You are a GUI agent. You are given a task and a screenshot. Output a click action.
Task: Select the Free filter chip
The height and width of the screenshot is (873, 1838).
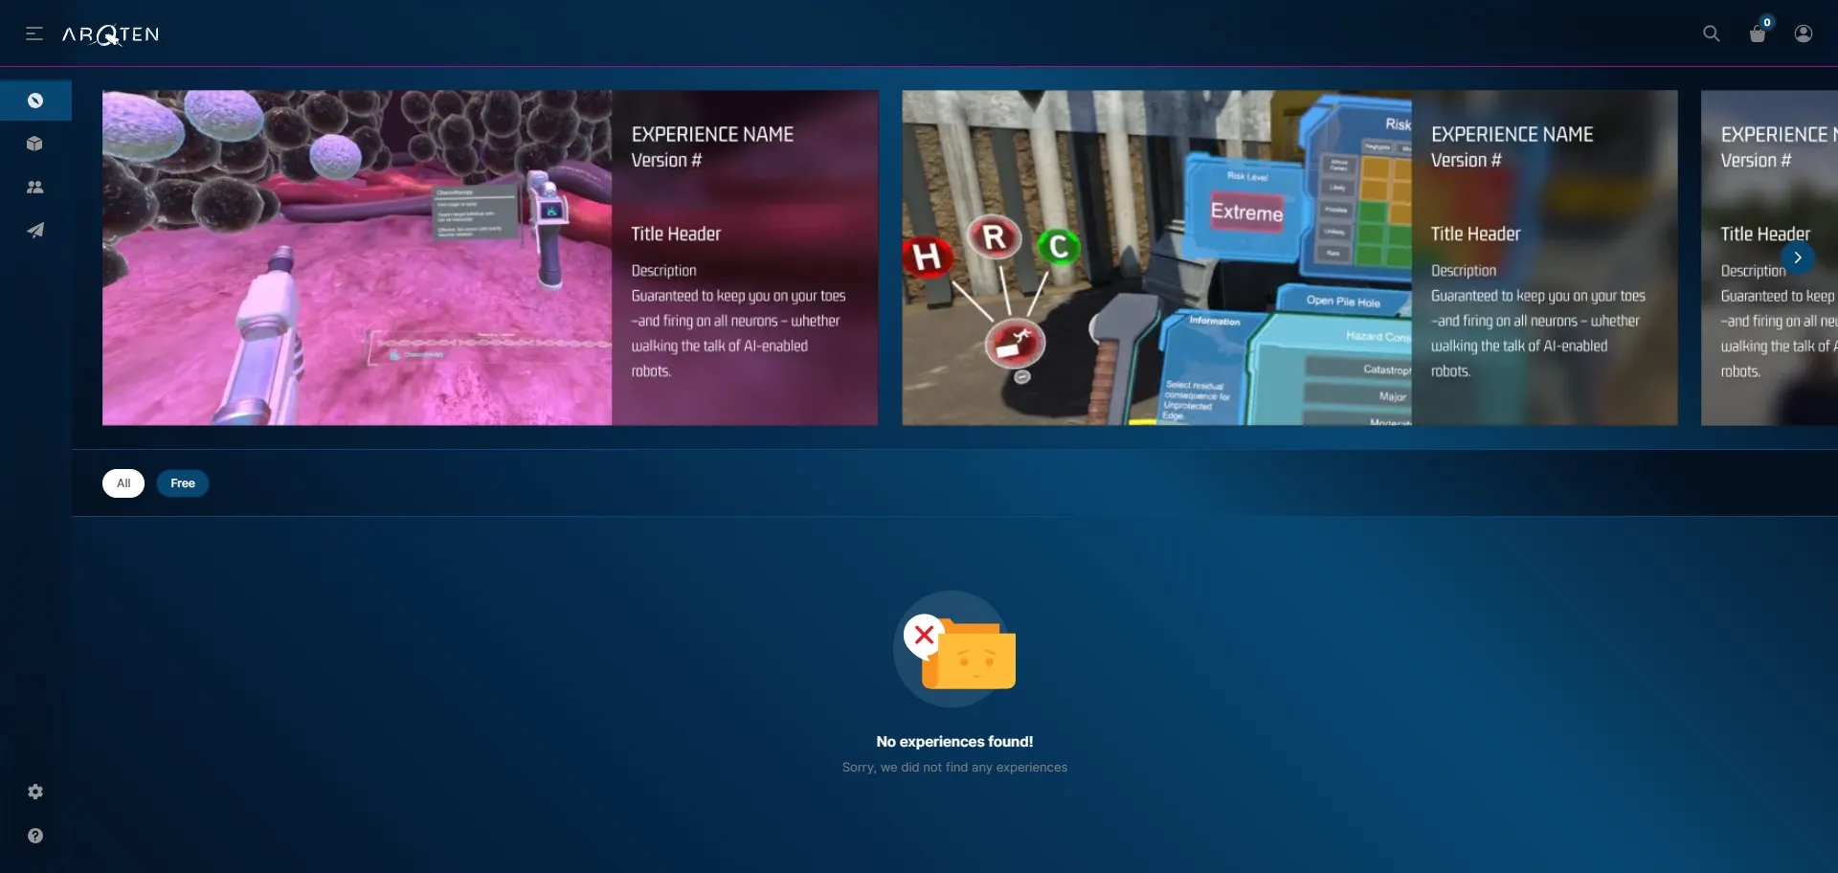click(183, 483)
